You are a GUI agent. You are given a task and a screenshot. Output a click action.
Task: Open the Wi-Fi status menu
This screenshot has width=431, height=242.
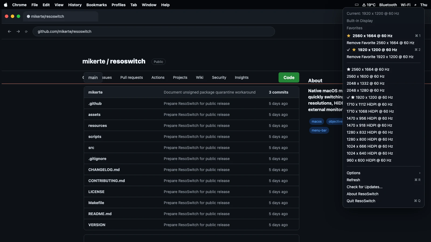pos(405,5)
